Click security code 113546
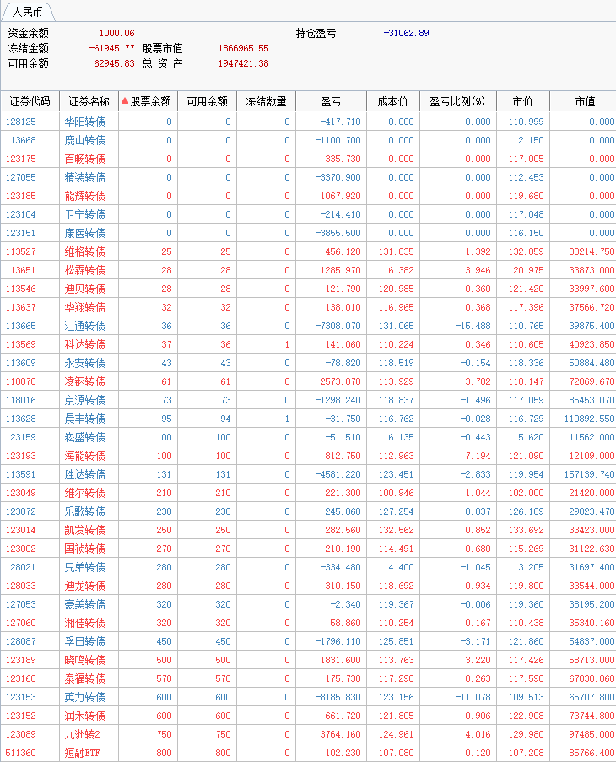This screenshot has height=762, width=616. [x=21, y=289]
